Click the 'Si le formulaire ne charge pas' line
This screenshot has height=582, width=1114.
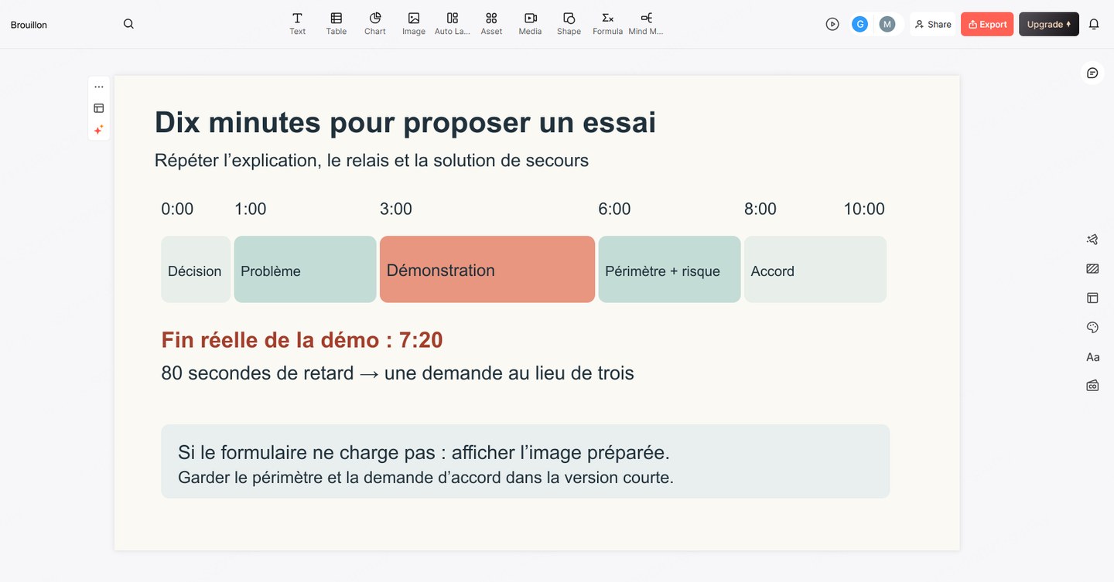(x=424, y=452)
